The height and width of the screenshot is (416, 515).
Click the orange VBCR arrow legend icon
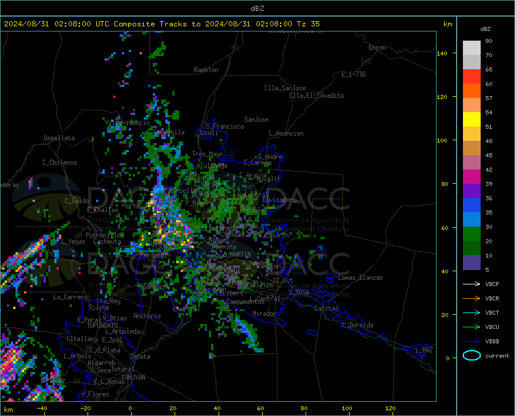point(472,299)
